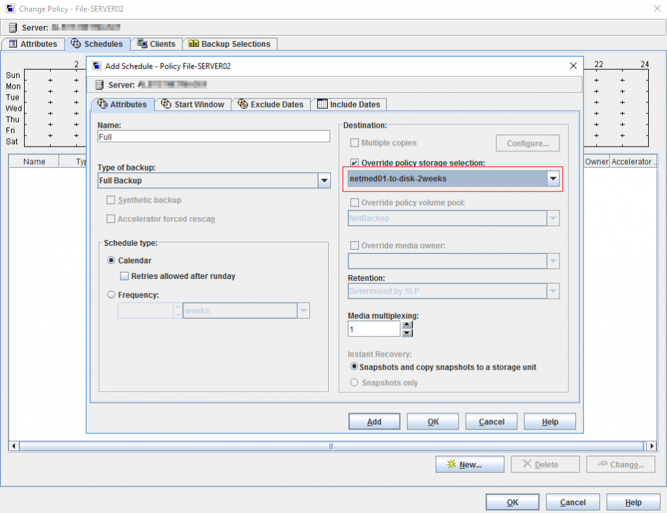Switch to the Start Window tab
Screen dimensions: 667x513
click(x=193, y=104)
